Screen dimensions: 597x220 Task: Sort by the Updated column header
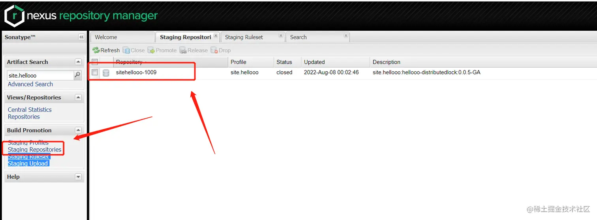335,62
